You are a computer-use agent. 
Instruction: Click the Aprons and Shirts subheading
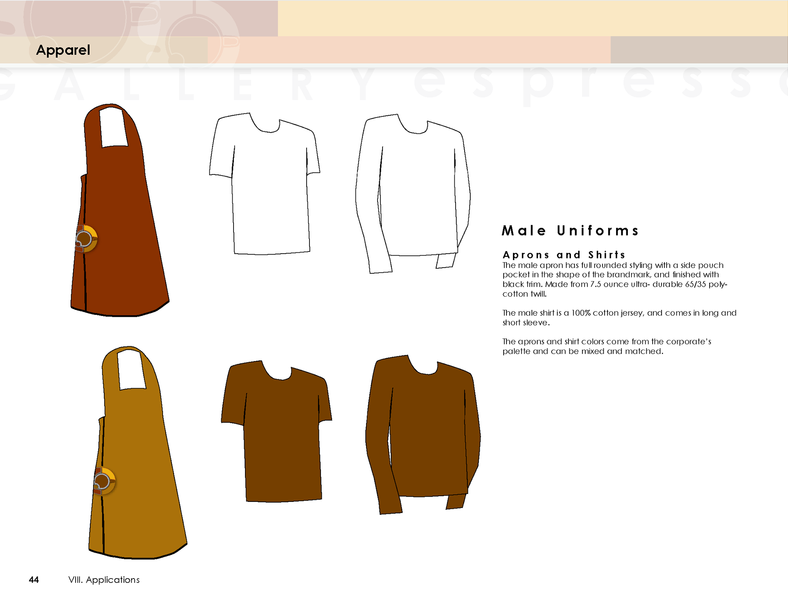(564, 254)
